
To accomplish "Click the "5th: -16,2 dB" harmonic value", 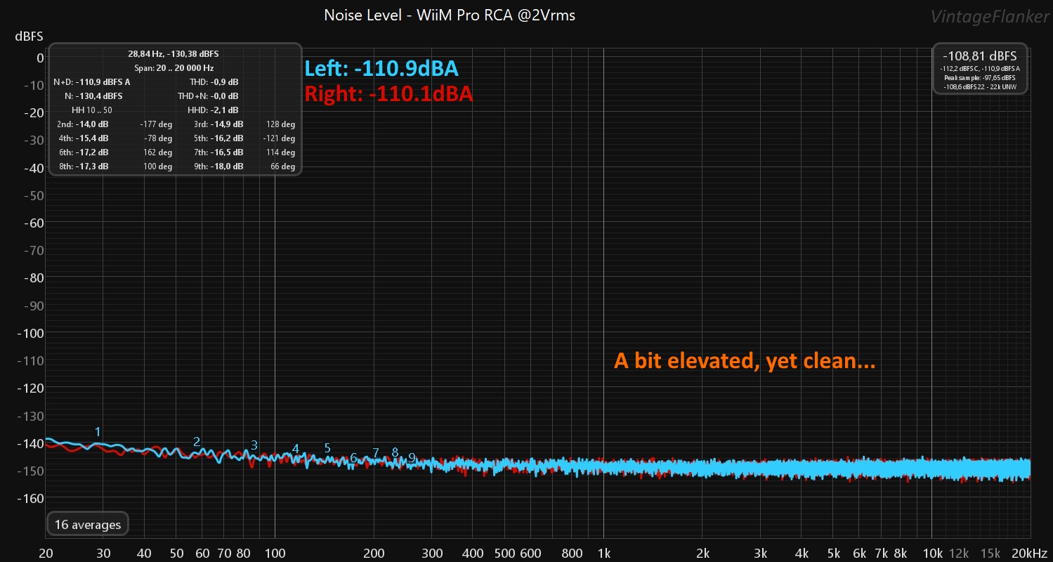I will tap(218, 138).
